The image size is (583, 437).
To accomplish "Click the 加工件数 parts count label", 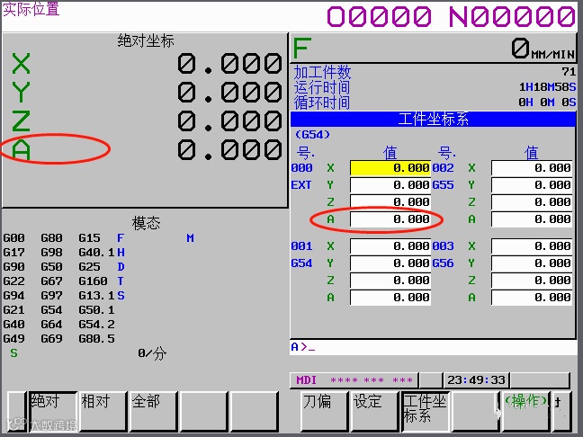I will 322,72.
